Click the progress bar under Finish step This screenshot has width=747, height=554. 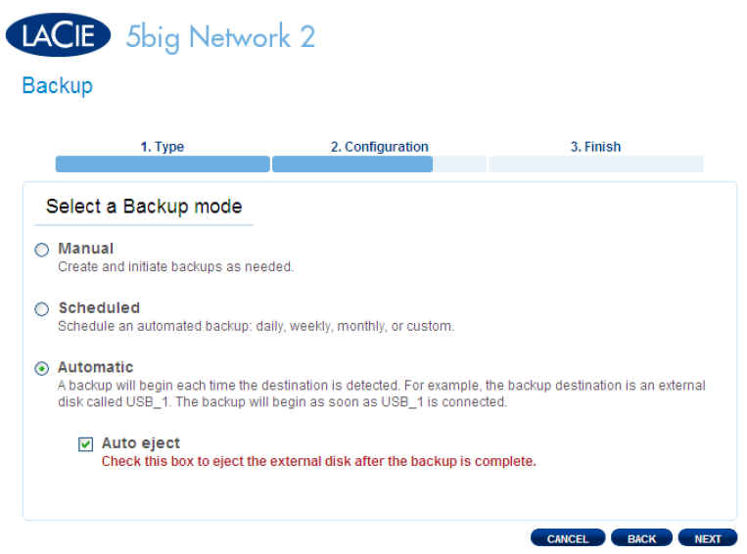595,164
